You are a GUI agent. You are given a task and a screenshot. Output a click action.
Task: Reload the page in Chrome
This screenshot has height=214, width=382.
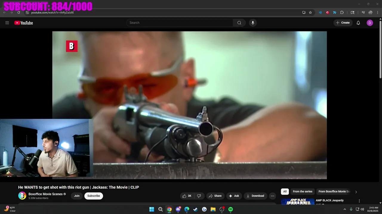point(19,12)
